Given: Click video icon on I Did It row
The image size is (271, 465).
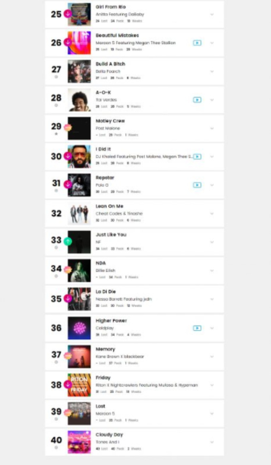Looking at the screenshot, I should point(197,157).
